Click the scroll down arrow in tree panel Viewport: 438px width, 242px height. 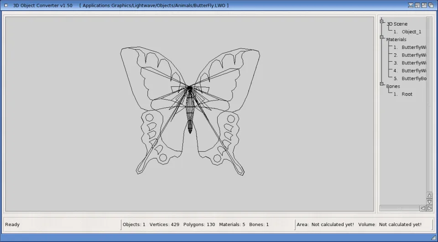click(429, 202)
